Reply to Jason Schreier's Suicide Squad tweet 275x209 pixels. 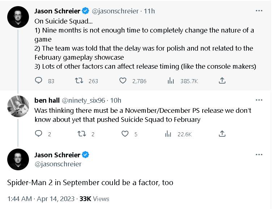click(39, 81)
